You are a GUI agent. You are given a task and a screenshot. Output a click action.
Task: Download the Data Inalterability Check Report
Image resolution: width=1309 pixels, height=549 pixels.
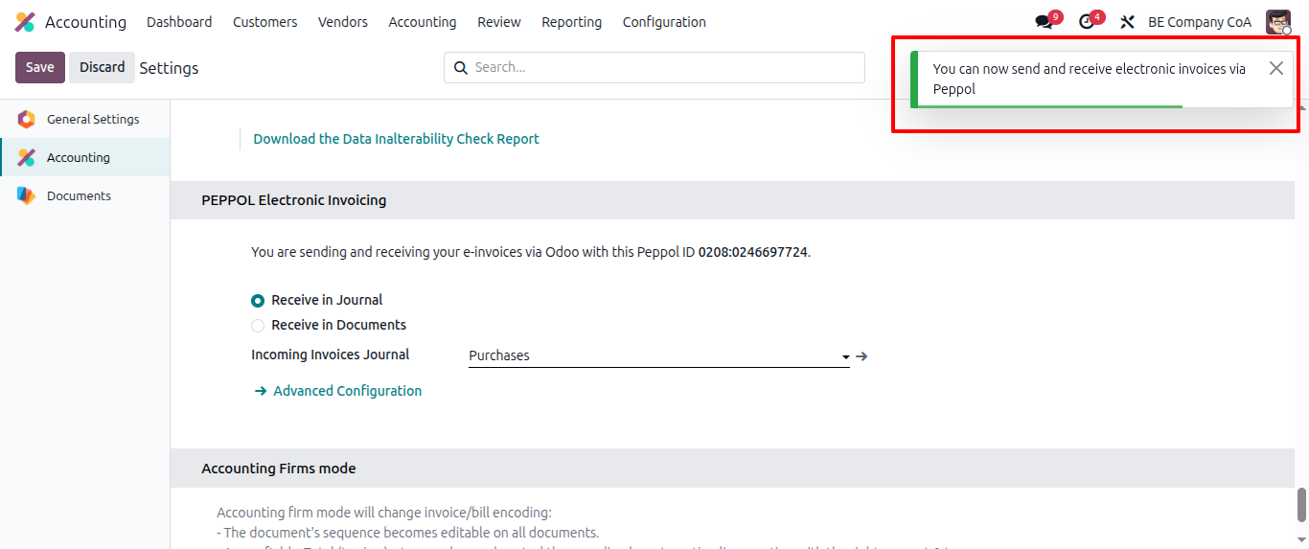pyautogui.click(x=396, y=139)
